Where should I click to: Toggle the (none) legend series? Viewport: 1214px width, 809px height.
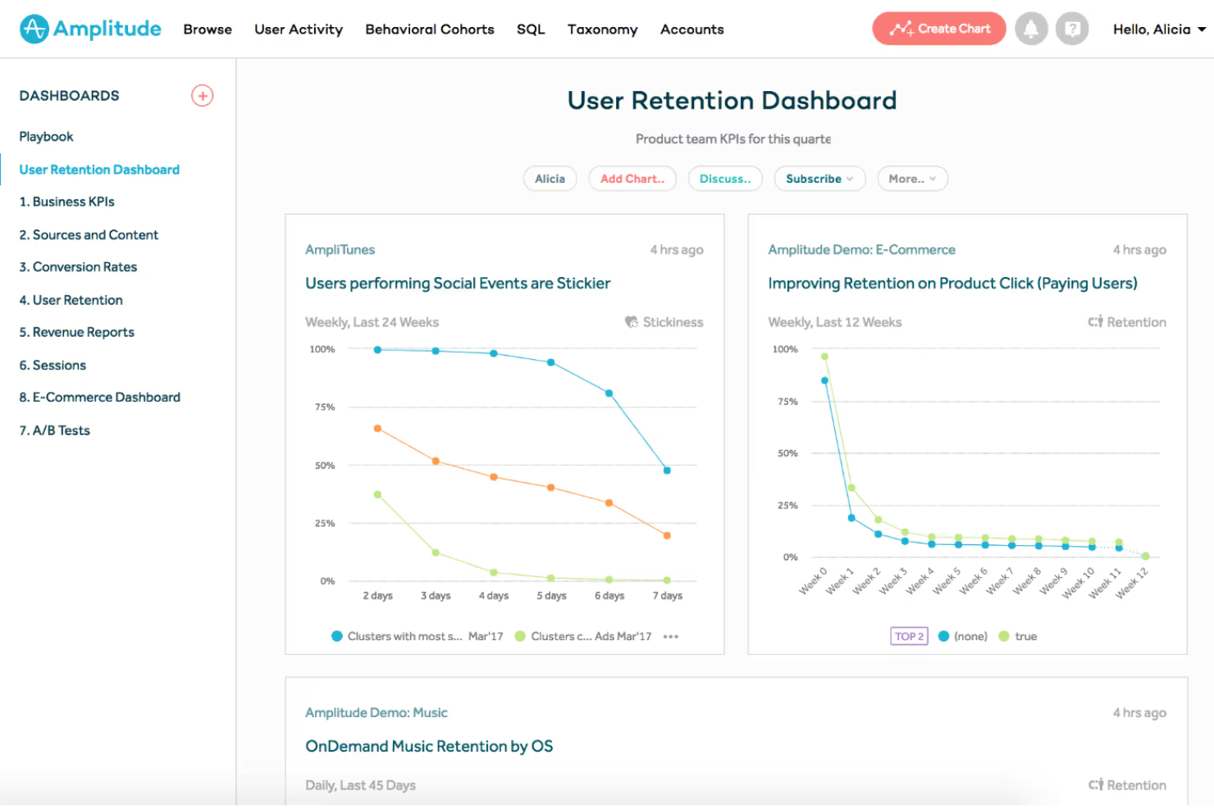962,636
